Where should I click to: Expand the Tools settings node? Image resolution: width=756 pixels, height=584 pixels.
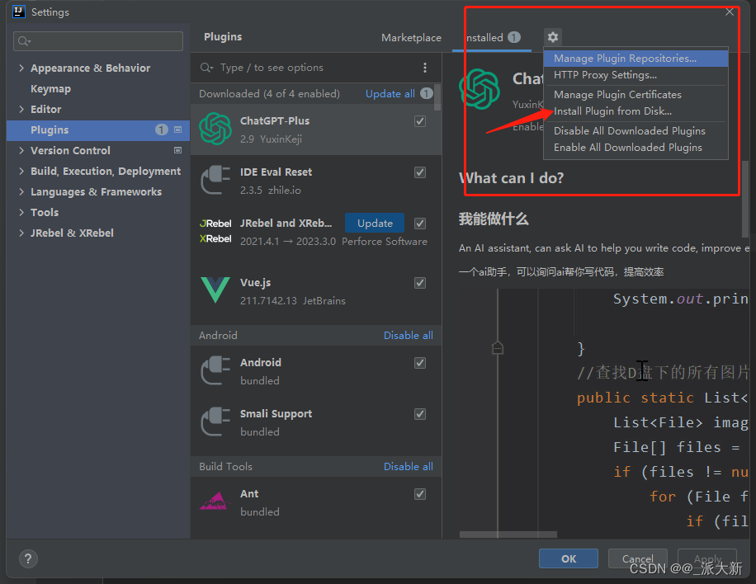(x=21, y=213)
